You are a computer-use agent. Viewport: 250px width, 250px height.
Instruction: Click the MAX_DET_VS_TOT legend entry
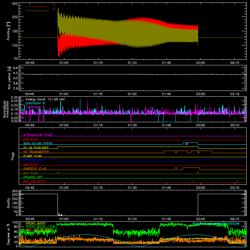pos(39,230)
